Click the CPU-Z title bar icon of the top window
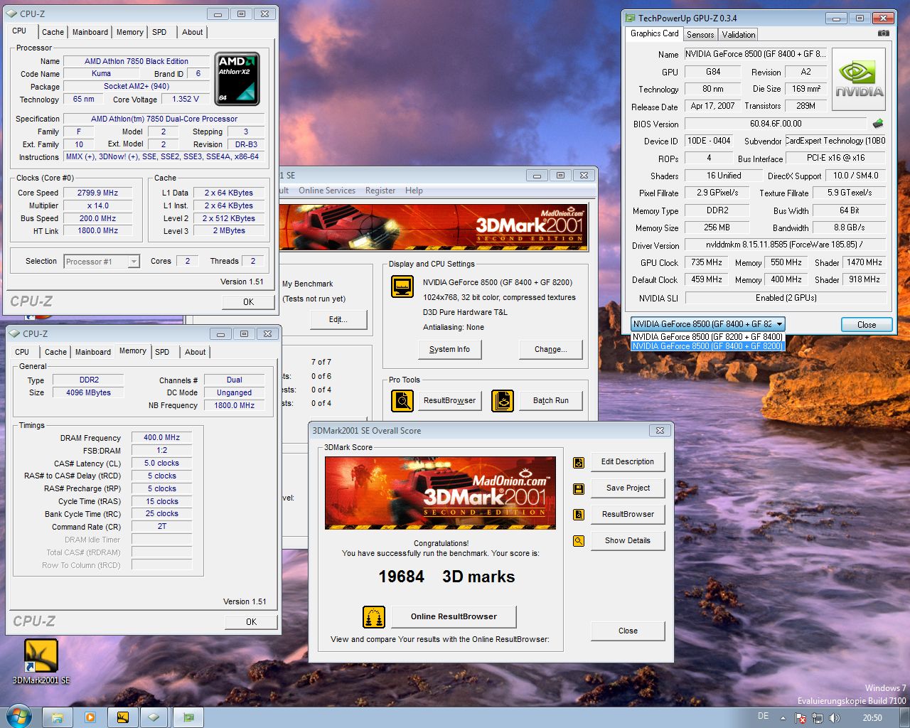This screenshot has height=728, width=910. click(x=12, y=14)
